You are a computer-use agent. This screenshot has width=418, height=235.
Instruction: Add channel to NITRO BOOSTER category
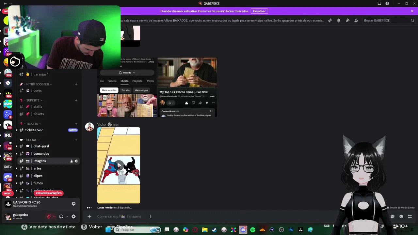pos(76,84)
